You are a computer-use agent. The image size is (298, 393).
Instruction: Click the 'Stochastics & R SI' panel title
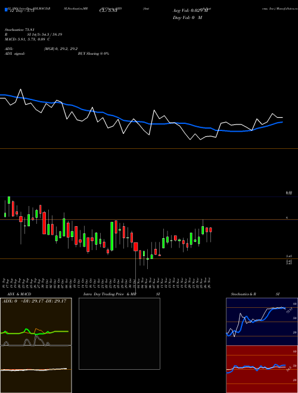click(x=255, y=294)
